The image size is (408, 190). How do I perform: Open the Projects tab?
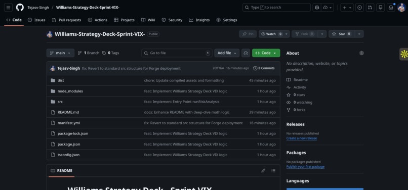(x=124, y=20)
